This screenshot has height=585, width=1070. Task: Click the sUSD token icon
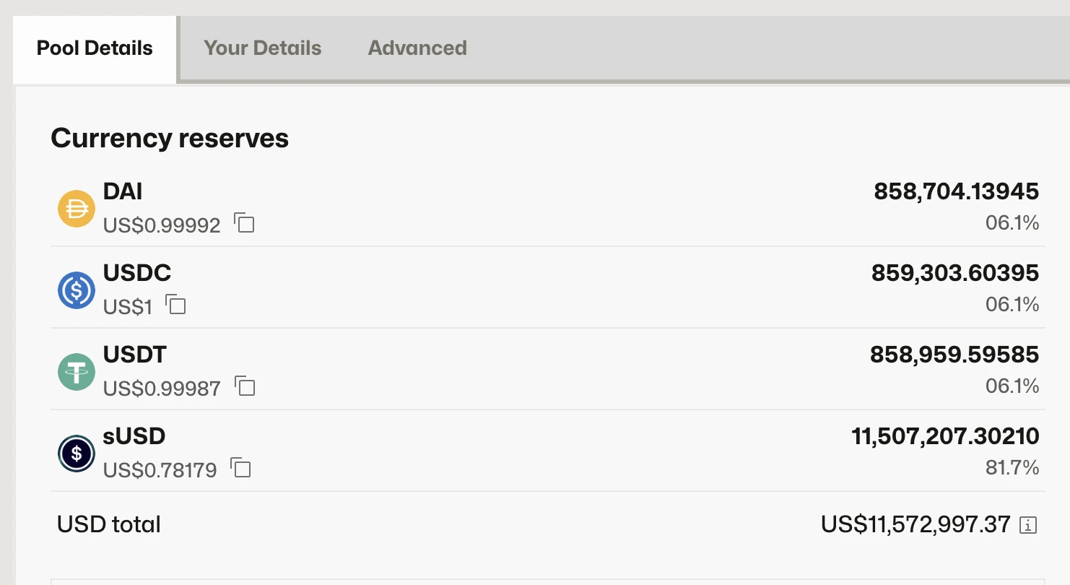[77, 454]
